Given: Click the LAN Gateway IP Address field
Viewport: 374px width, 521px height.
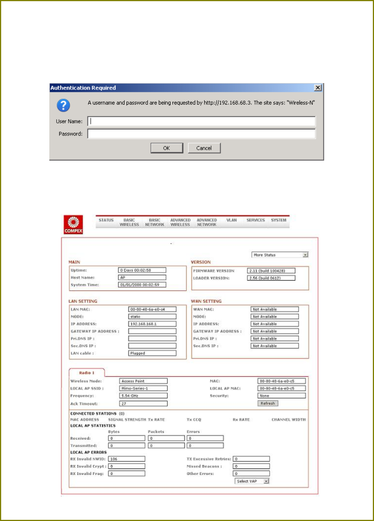Looking at the screenshot, I should 152,331.
